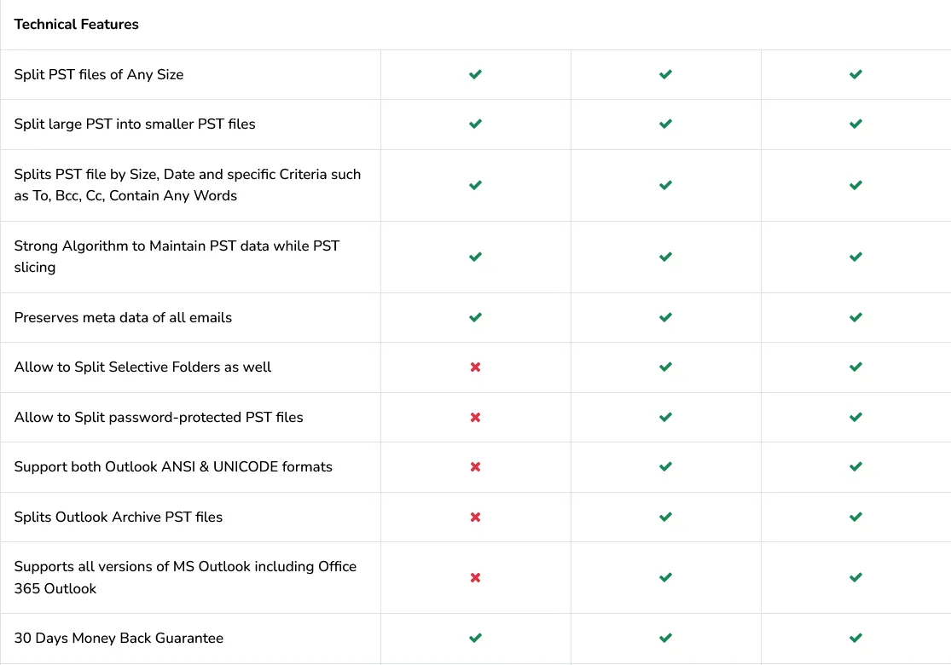Click 'Preserves meta data of all emails' label
Image resolution: width=951 pixels, height=665 pixels.
(123, 318)
